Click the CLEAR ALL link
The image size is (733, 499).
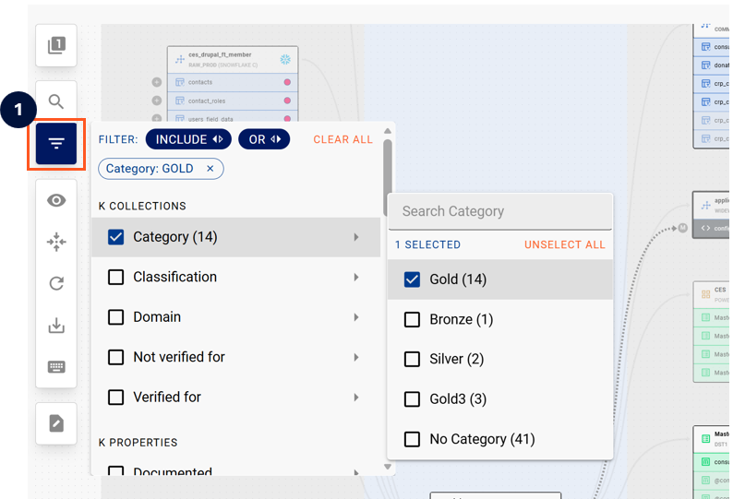coord(342,140)
